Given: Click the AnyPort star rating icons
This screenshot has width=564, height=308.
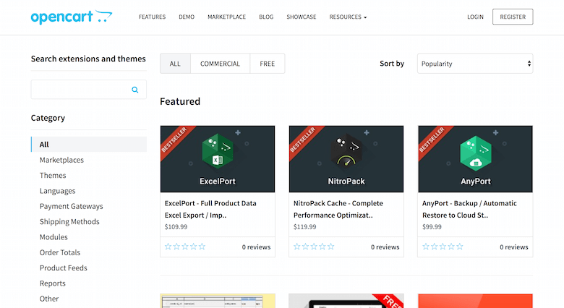Looking at the screenshot, I should pos(443,247).
